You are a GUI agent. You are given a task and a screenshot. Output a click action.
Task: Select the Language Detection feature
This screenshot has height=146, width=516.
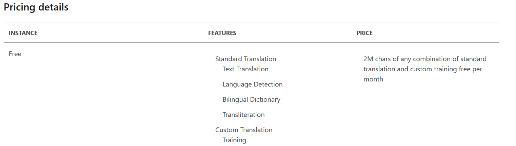[252, 84]
